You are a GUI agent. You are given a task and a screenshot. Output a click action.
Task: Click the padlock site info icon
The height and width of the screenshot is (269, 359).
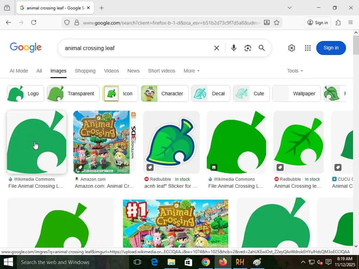pos(77,22)
